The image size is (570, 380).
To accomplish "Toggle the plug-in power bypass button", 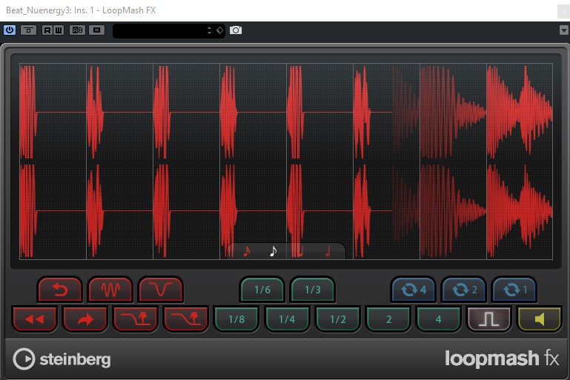I will point(10,30).
